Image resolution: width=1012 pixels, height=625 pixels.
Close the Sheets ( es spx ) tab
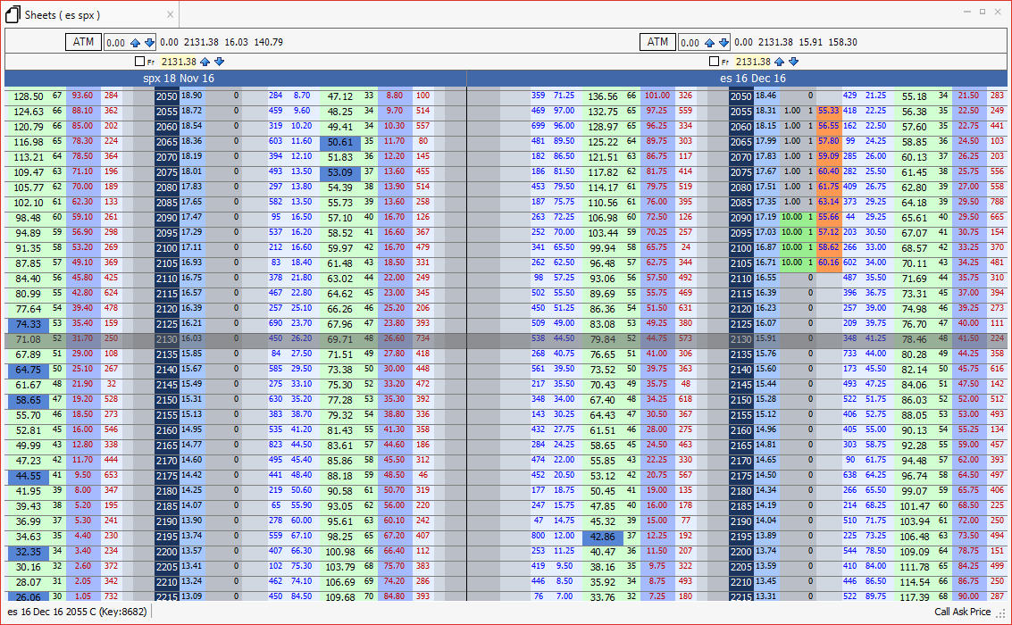(x=170, y=14)
